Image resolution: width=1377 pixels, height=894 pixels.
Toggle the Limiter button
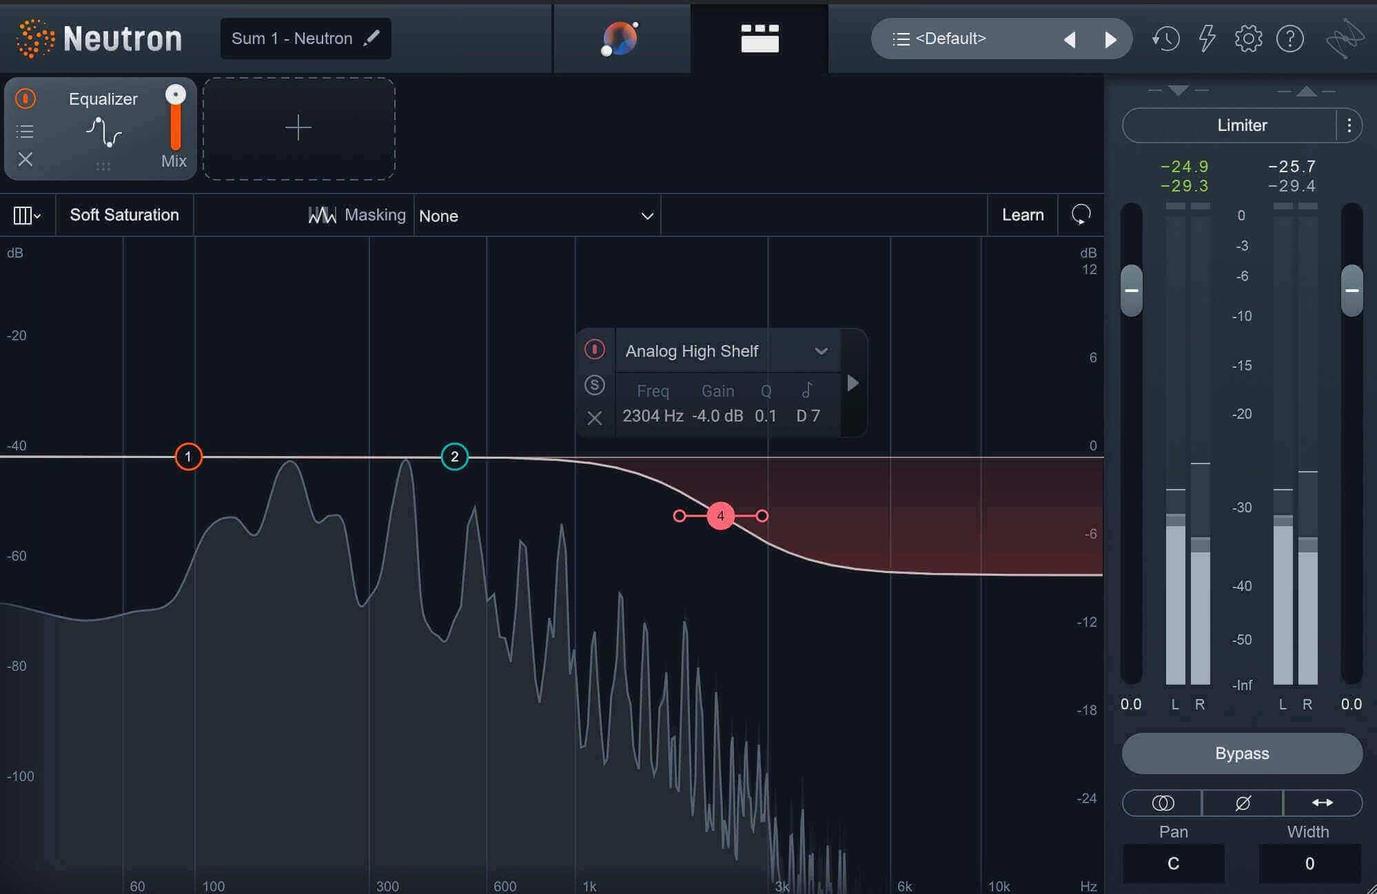click(x=1230, y=125)
